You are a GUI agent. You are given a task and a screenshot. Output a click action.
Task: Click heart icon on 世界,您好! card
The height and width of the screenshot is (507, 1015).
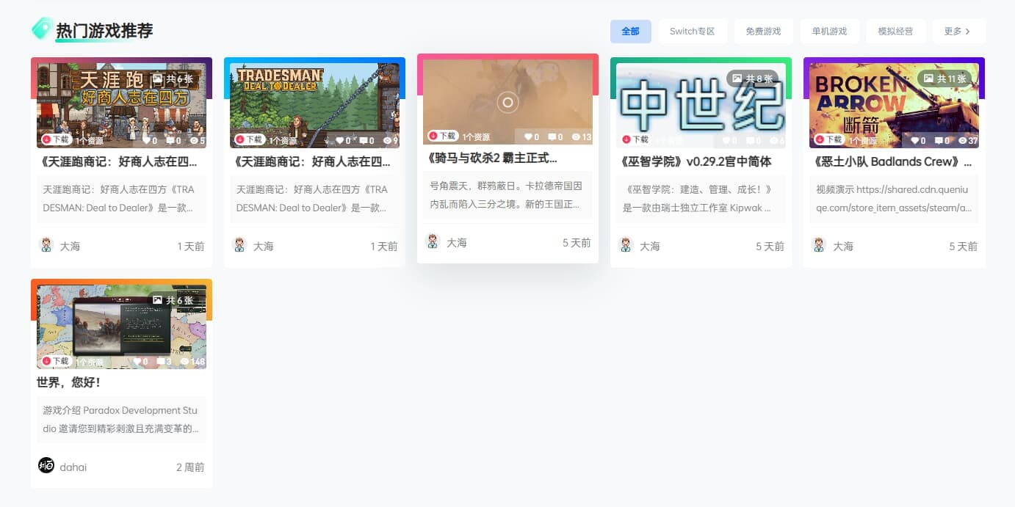137,362
